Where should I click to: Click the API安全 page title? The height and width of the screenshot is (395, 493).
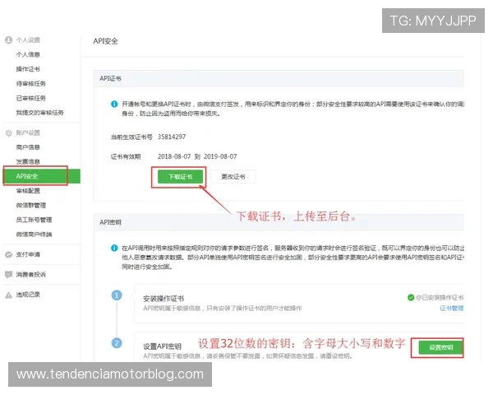point(106,41)
